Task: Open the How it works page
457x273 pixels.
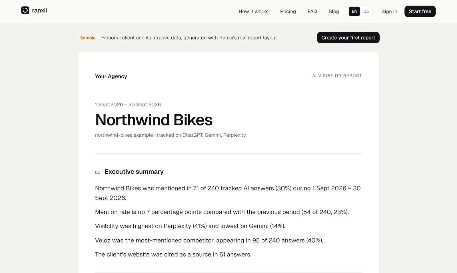Action: click(x=253, y=11)
